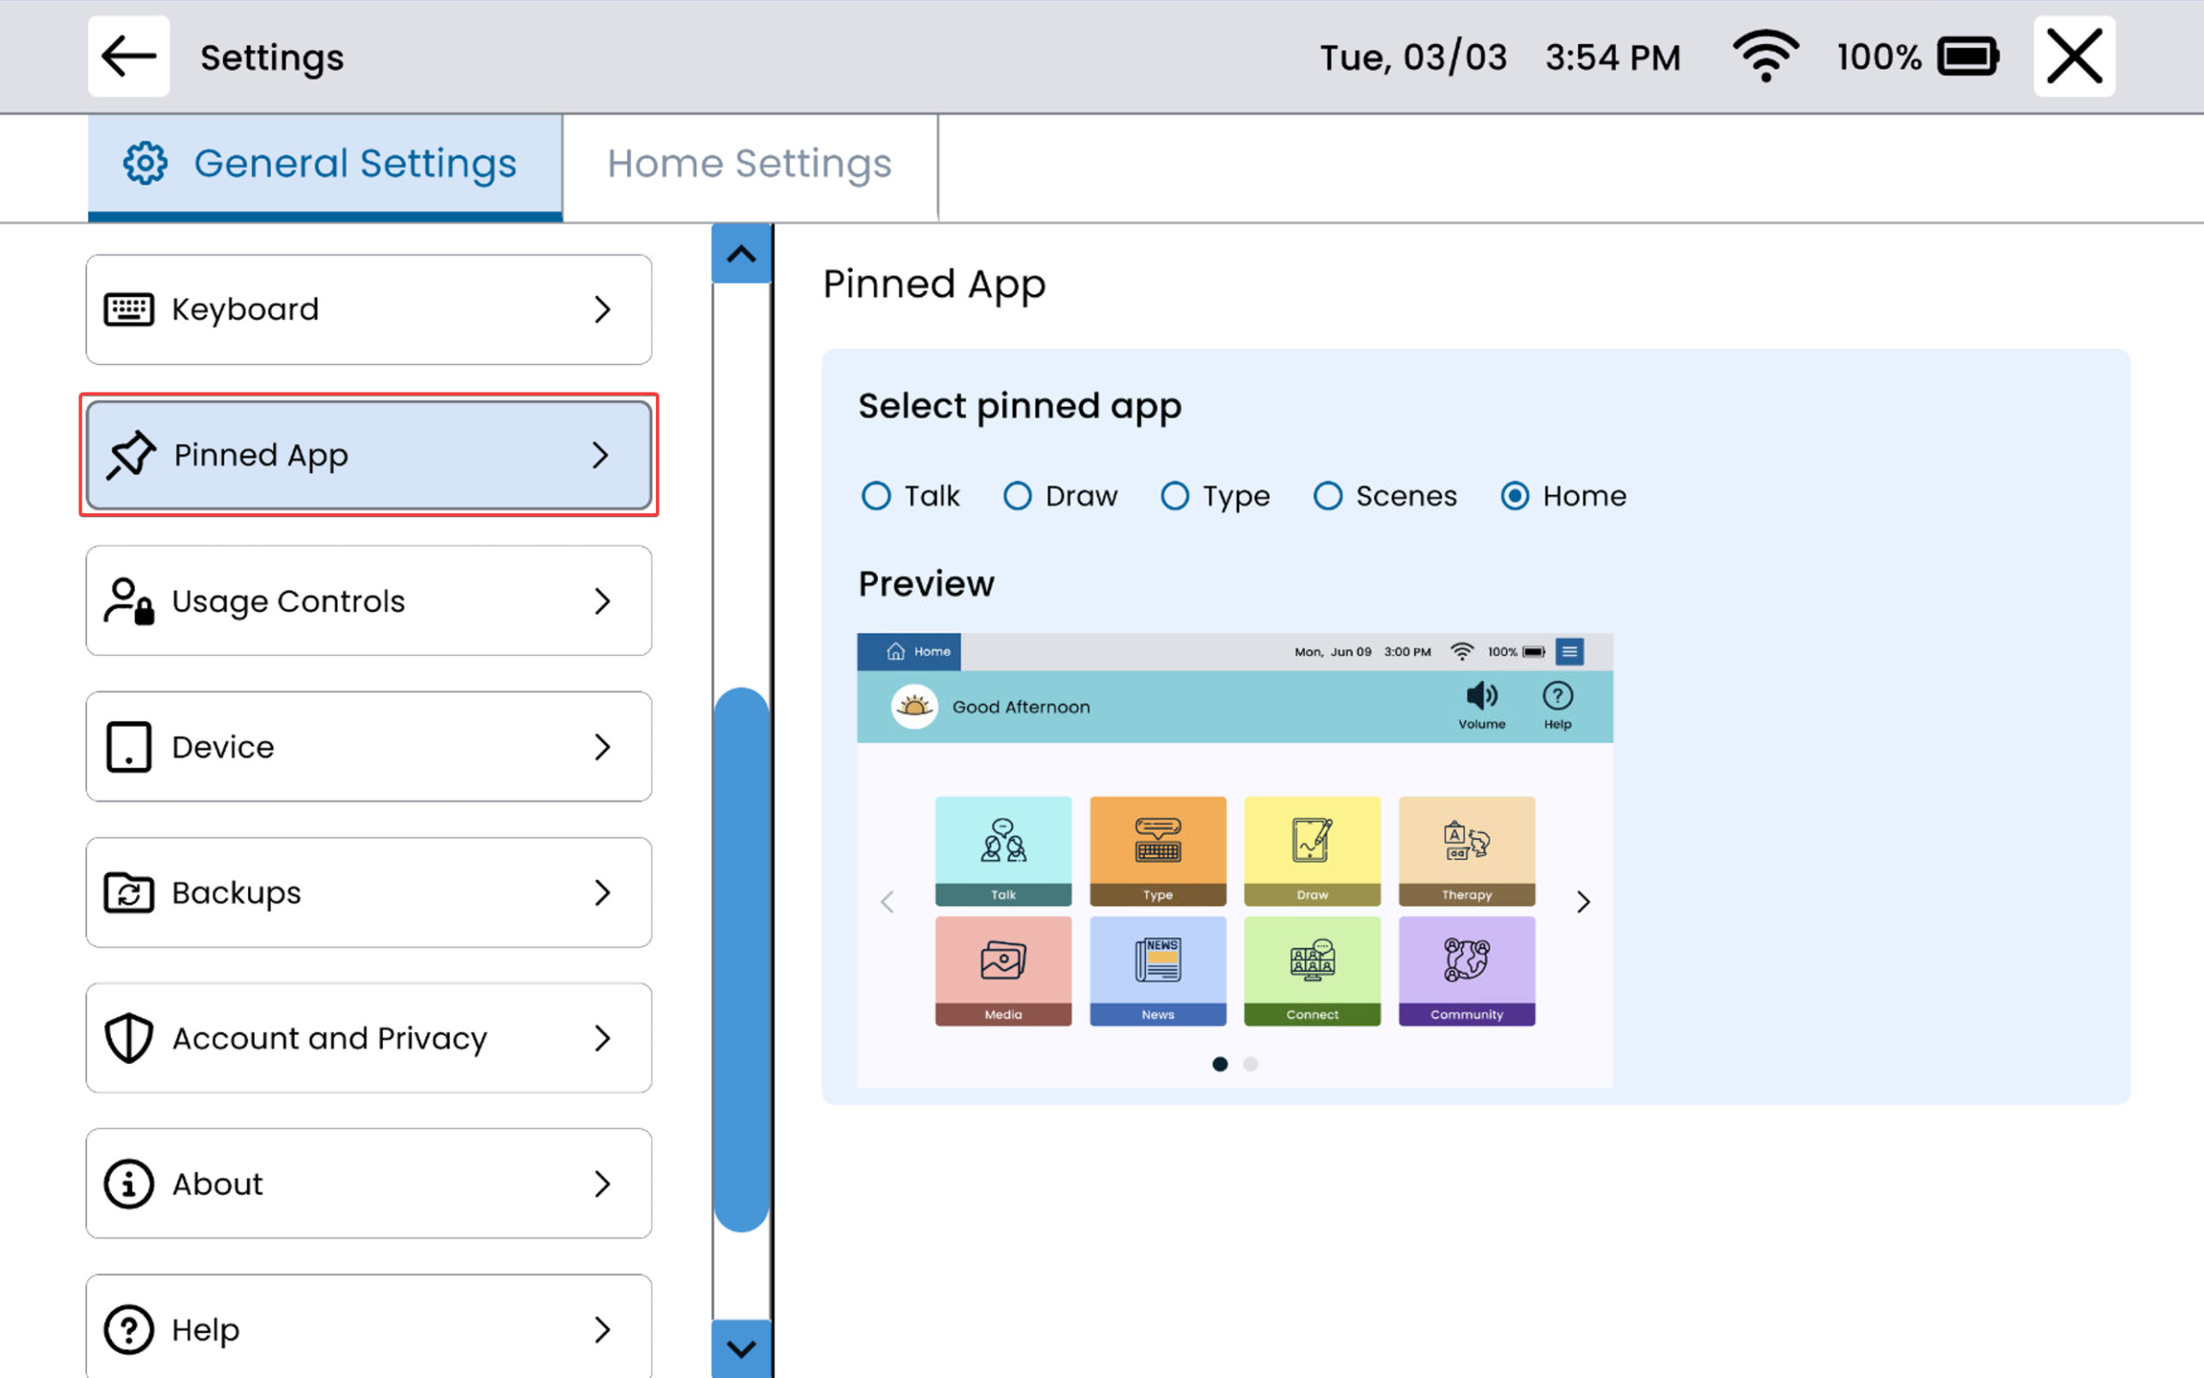Choose Scenes as pinned app
The image size is (2204, 1378).
(x=1328, y=496)
